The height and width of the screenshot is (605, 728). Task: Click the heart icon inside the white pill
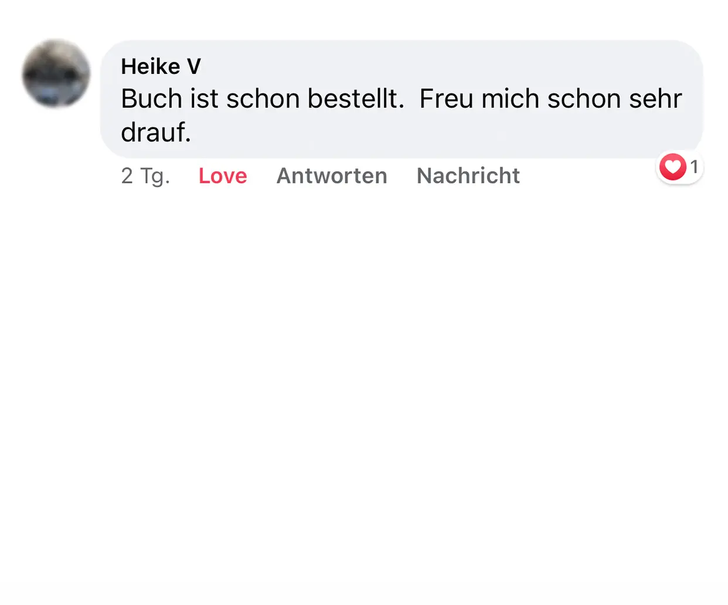672,167
